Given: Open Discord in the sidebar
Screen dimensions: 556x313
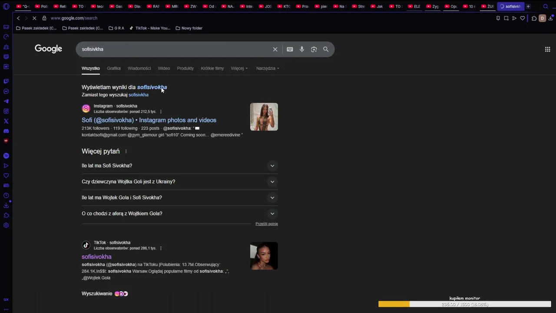Looking at the screenshot, I should 6,131.
